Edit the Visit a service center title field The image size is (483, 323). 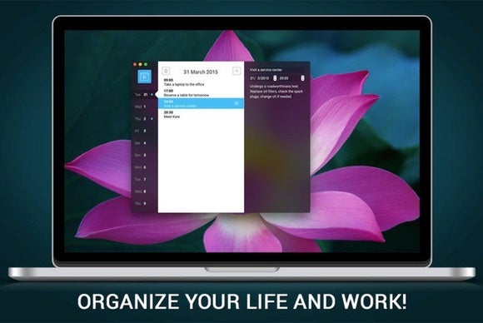tap(266, 70)
